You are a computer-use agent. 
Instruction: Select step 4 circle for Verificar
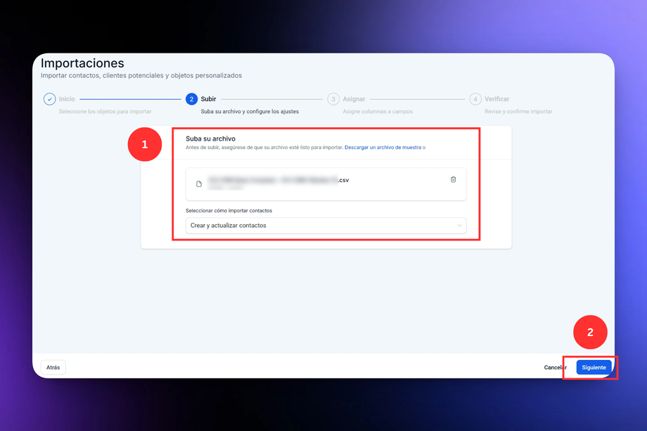coord(475,99)
